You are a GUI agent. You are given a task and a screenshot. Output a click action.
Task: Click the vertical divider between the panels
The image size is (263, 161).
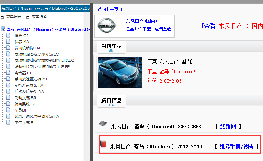coord(91,82)
